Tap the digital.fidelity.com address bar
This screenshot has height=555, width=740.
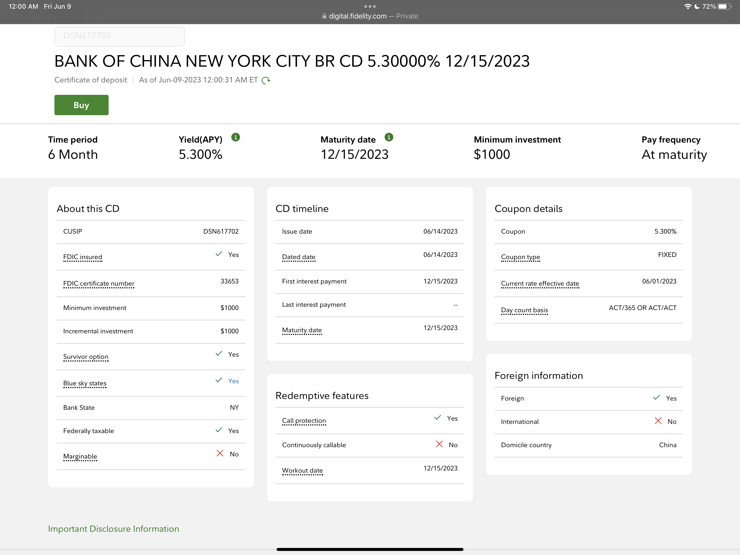(370, 16)
